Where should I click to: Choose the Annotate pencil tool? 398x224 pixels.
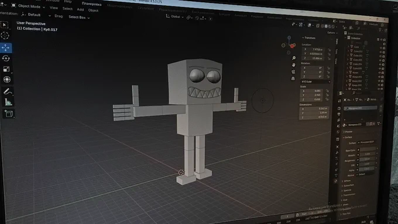8,91
